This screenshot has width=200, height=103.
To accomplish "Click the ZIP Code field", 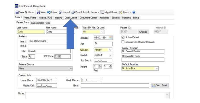I will [x=62, y=57].
